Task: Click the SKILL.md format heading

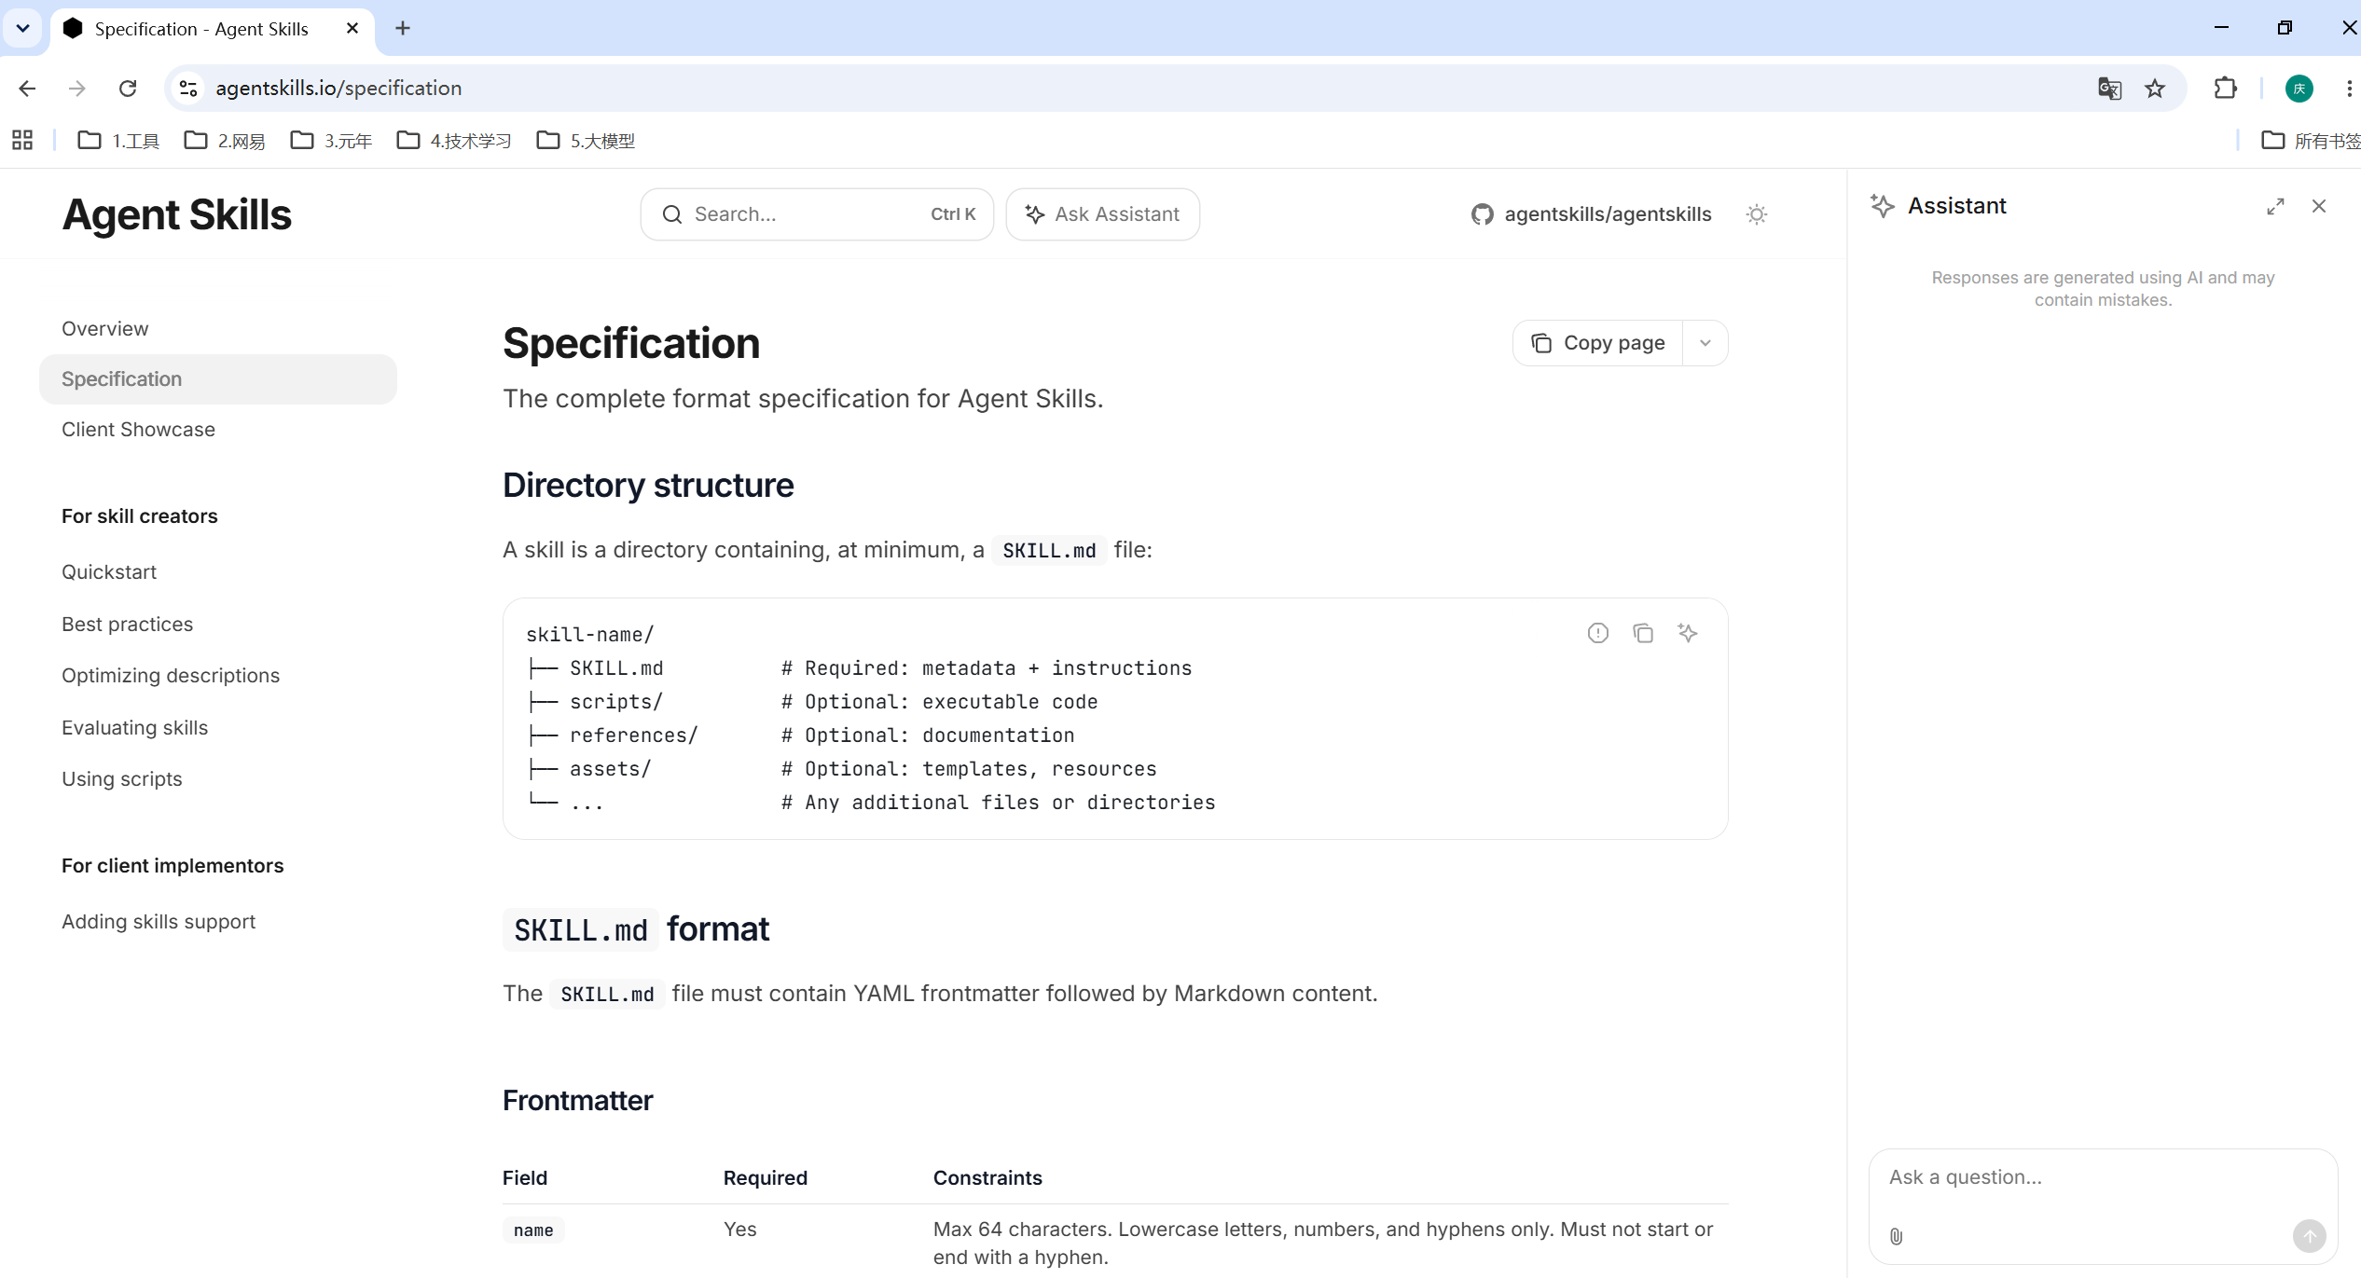Action: click(636, 929)
